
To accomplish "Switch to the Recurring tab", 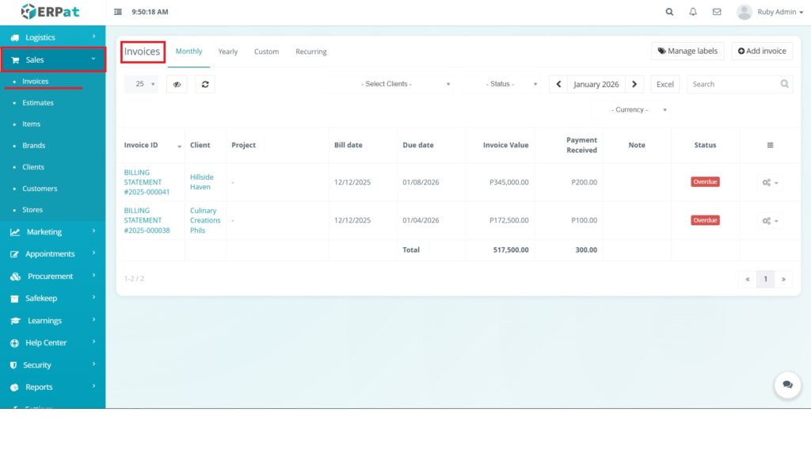I will (310, 52).
